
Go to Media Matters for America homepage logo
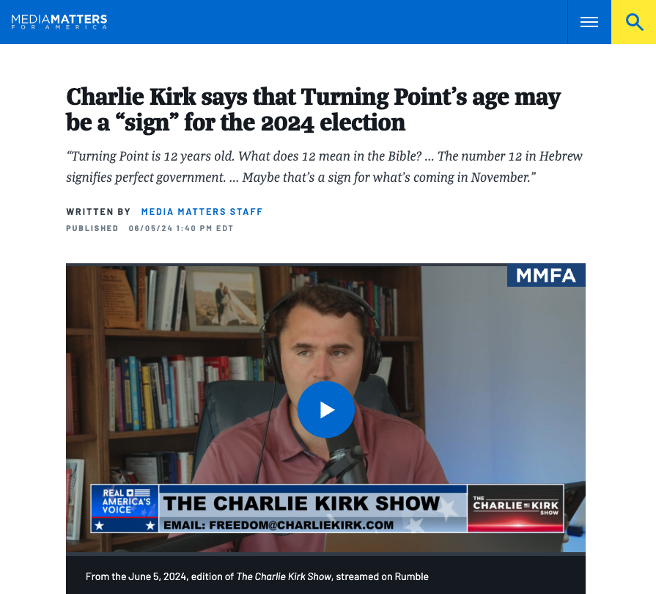(x=59, y=22)
